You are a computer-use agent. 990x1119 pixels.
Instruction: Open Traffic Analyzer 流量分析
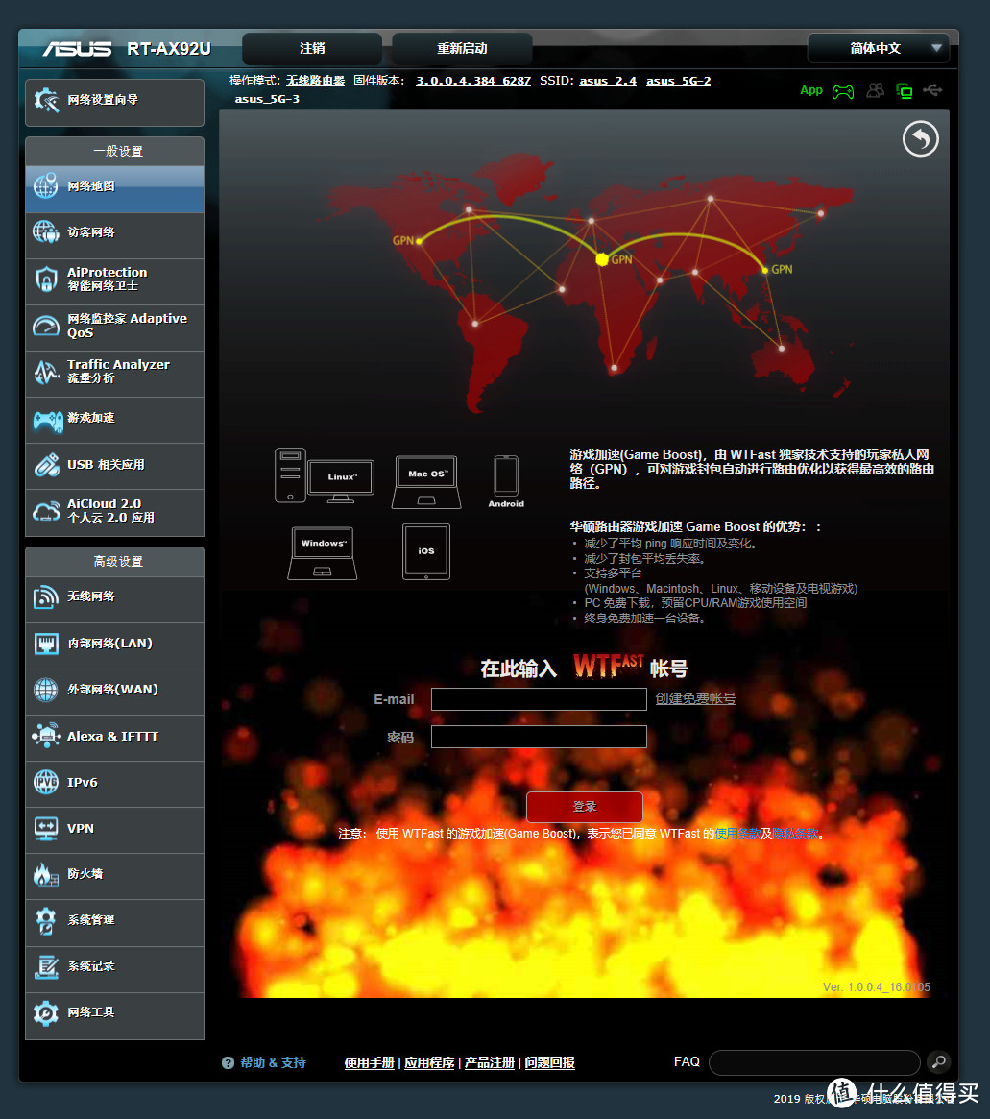(x=115, y=374)
